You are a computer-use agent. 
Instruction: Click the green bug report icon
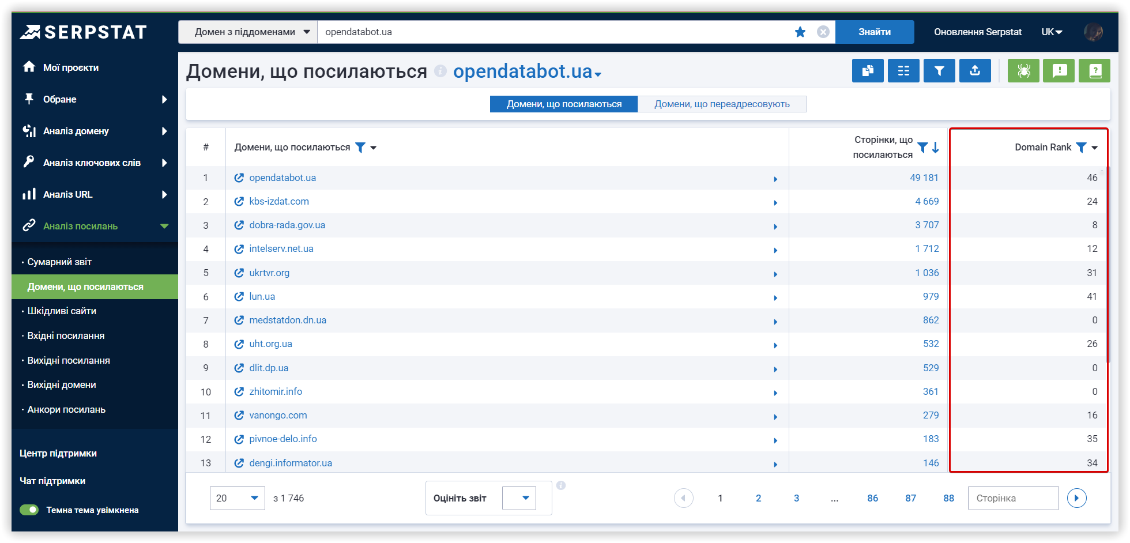tap(1023, 71)
